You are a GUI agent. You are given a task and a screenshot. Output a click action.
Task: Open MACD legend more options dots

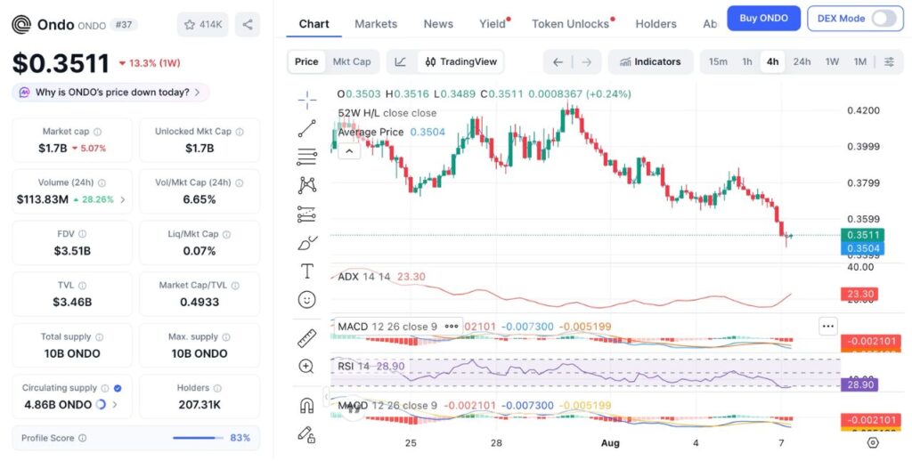452,326
